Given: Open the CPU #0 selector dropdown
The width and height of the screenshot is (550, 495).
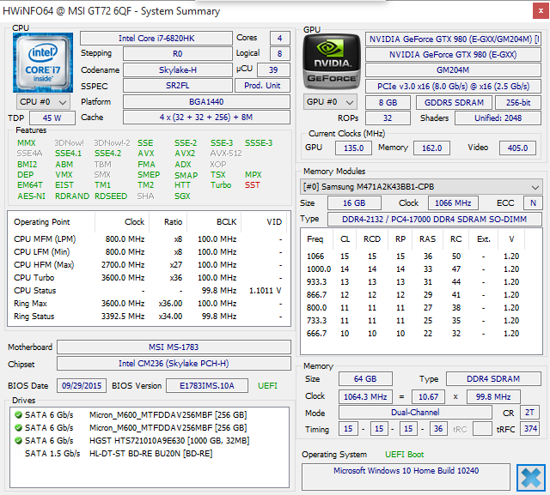Looking at the screenshot, I should coord(43,102).
